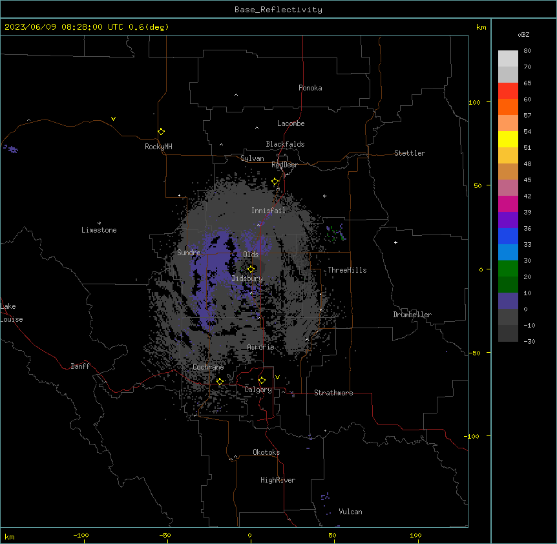Click the Olds town label
557x544 pixels.
[251, 255]
